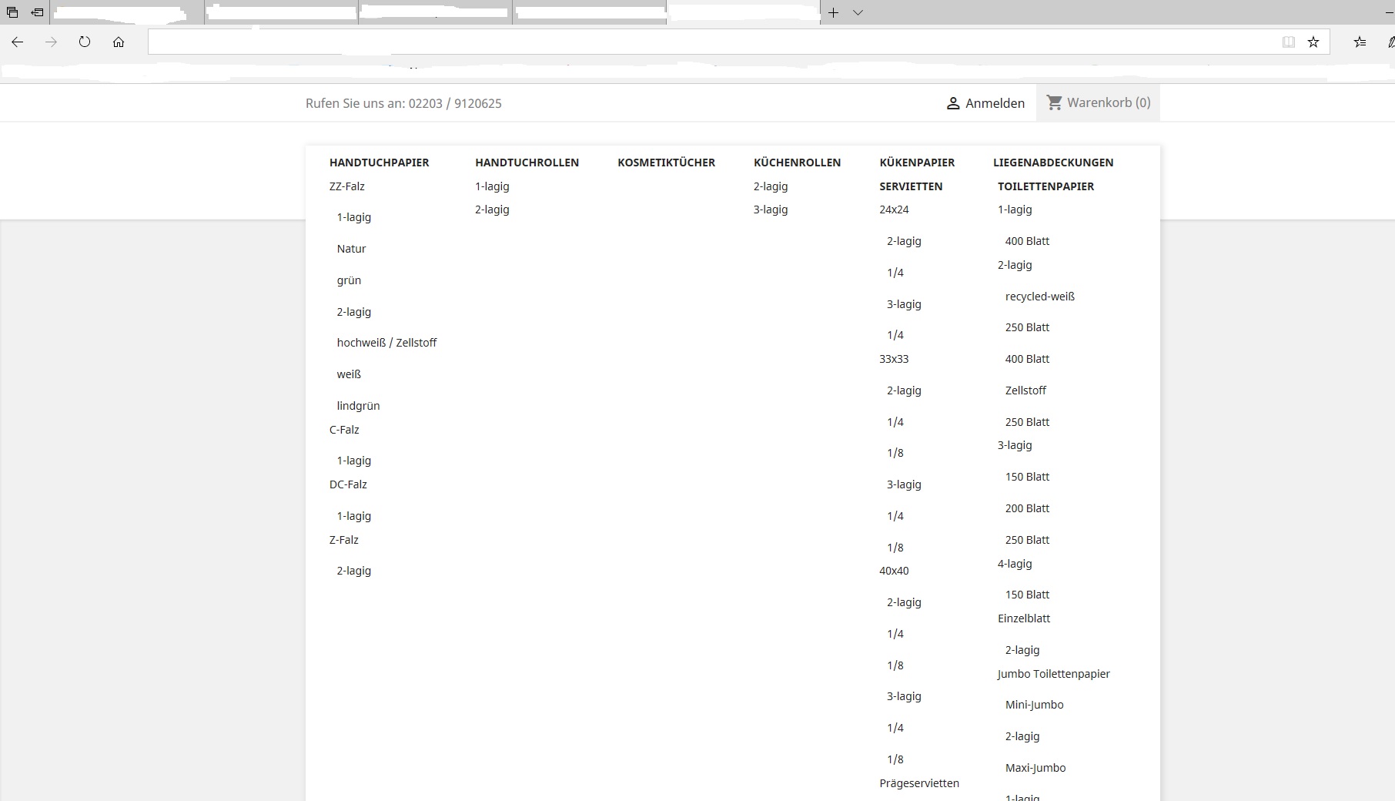Screen dimensions: 1395x801
Task: Open 40x40 Servietten size
Action: [x=894, y=571]
